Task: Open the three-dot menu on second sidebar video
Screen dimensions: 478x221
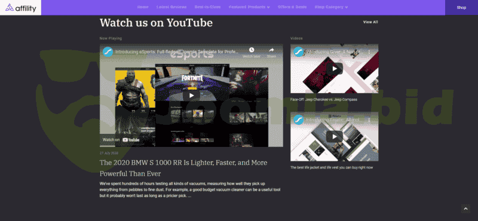Action: pos(369,120)
